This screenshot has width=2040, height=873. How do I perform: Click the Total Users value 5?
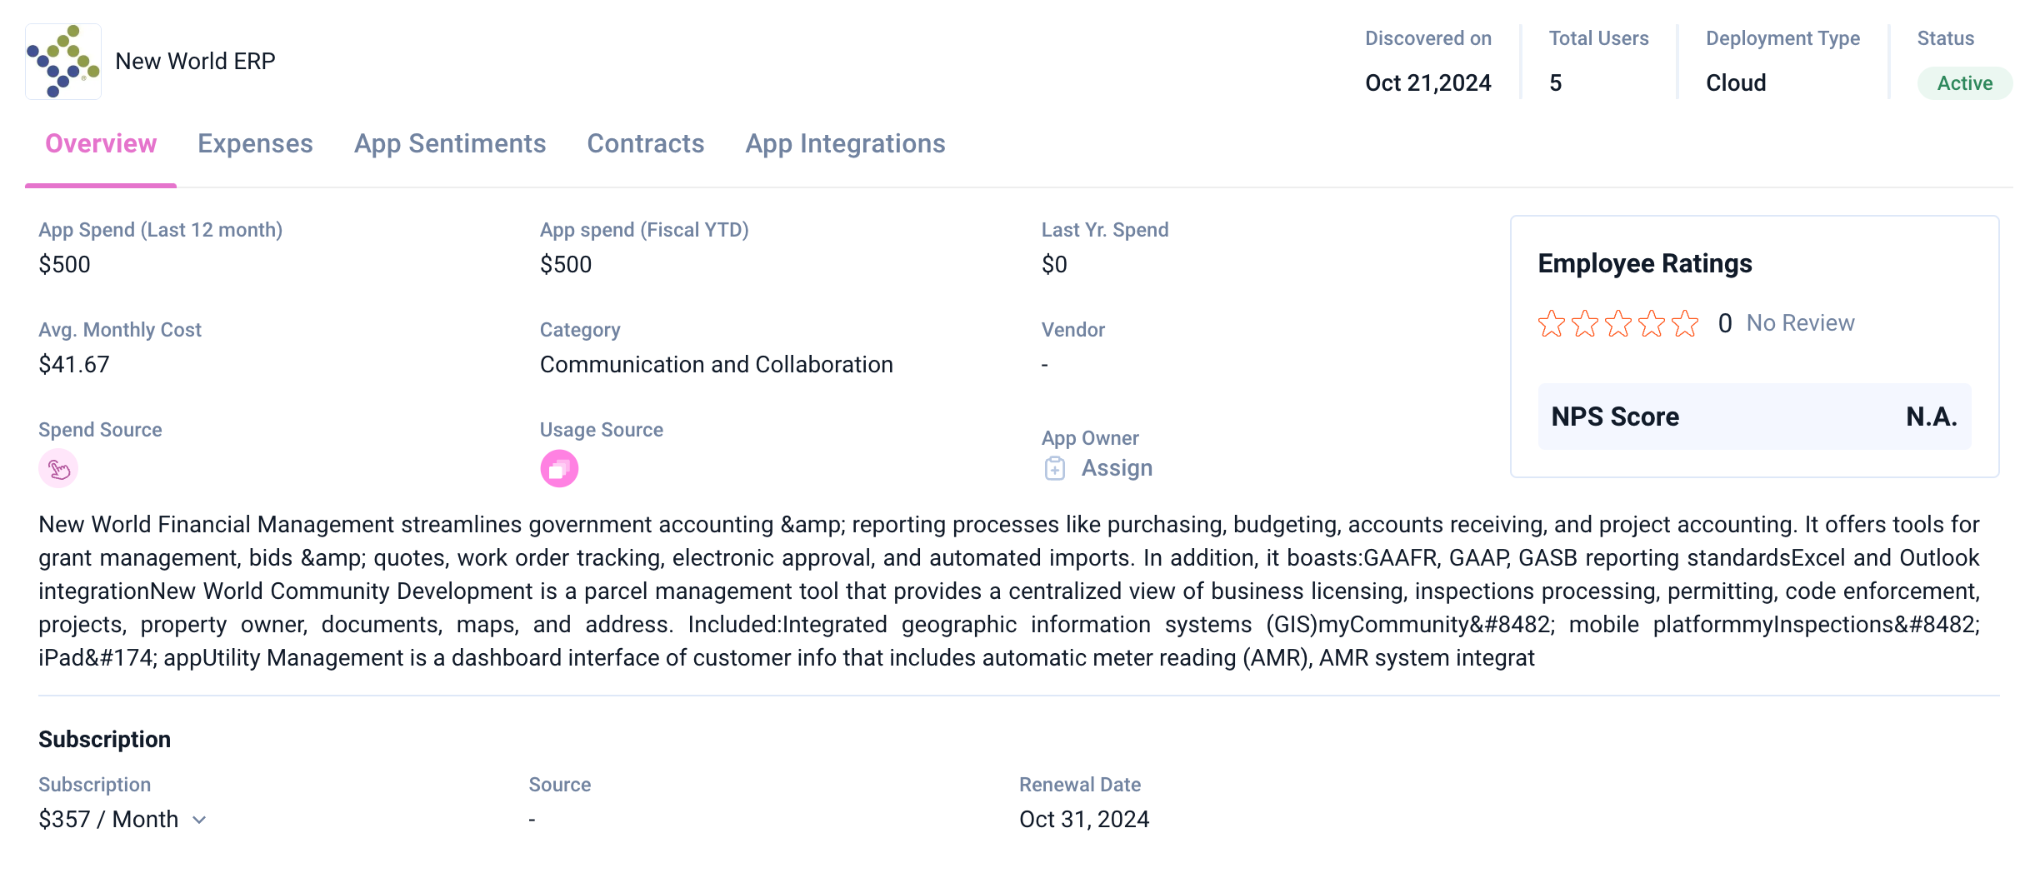tap(1555, 83)
